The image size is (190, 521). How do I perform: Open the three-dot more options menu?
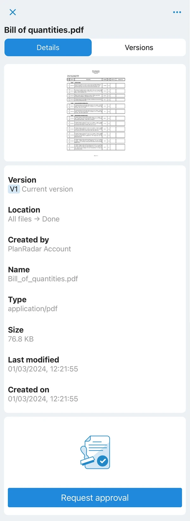177,12
